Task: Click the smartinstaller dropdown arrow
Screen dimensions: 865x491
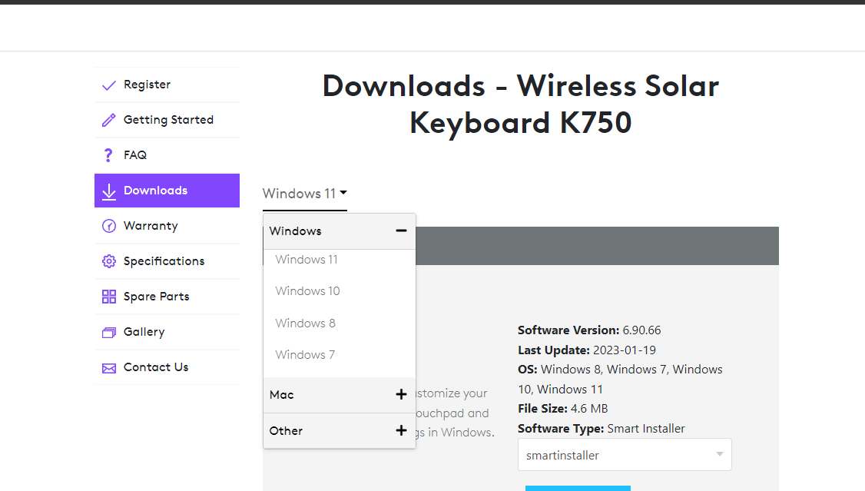Action: (x=719, y=454)
